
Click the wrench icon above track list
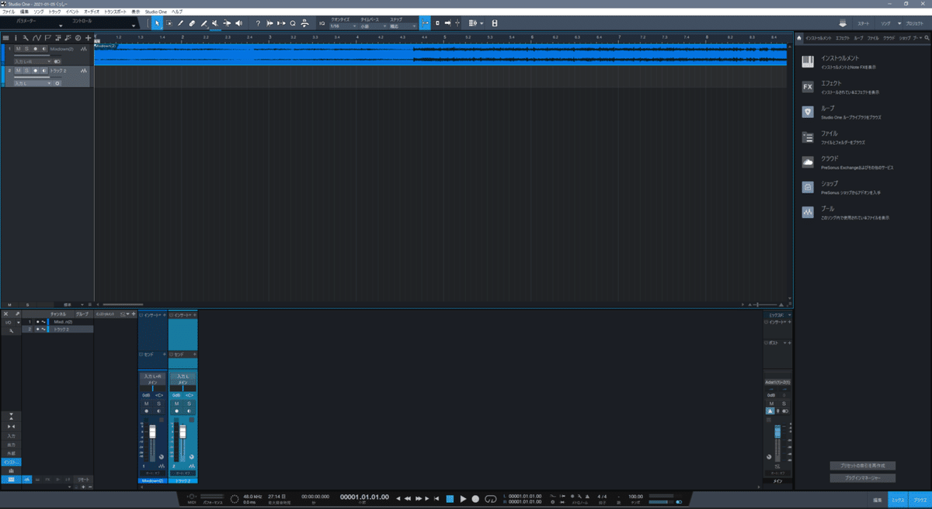tap(26, 37)
